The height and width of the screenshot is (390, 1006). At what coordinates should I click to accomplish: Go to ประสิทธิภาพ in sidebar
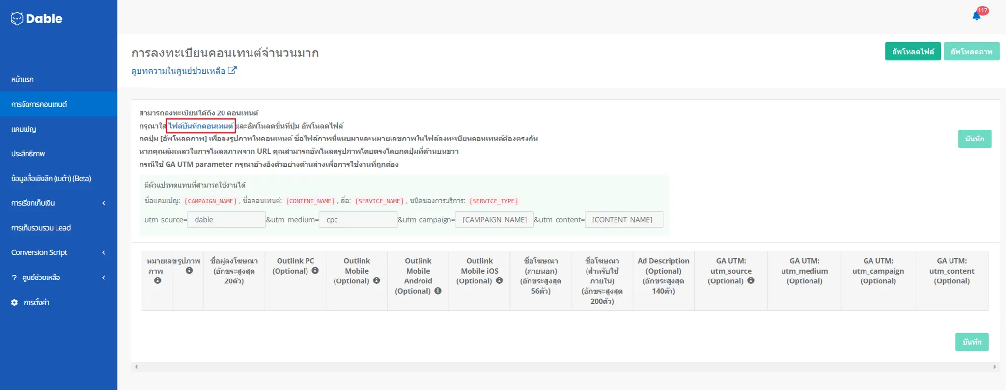click(28, 154)
